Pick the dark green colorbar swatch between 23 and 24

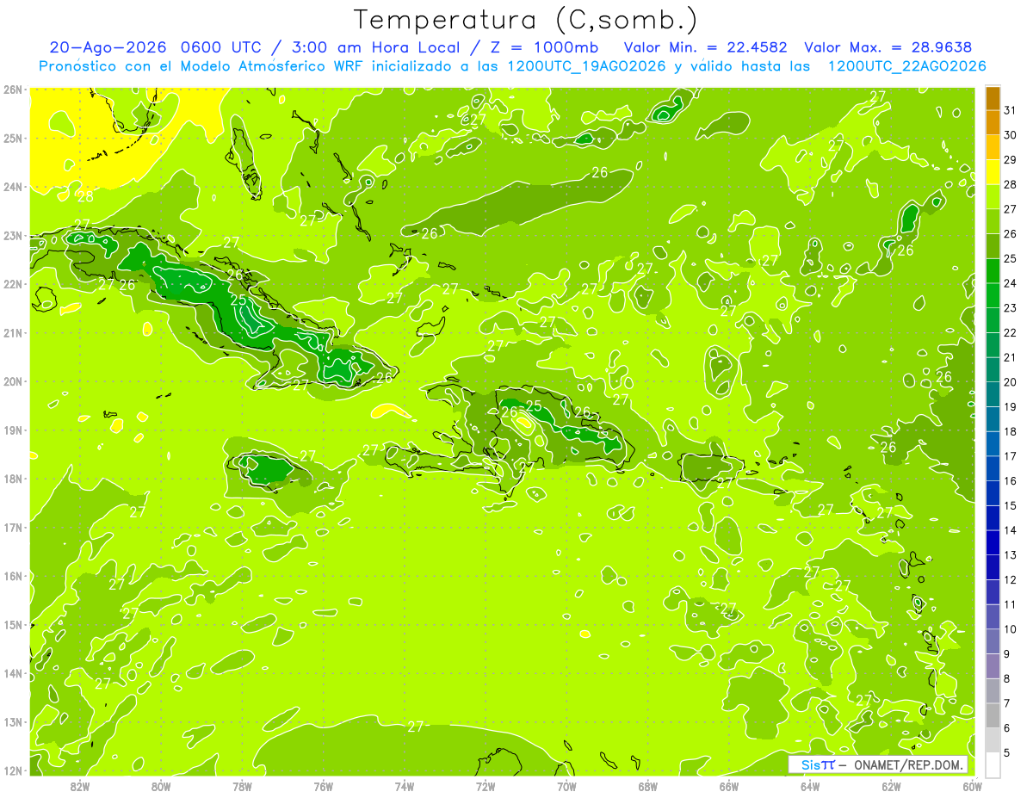pos(993,296)
